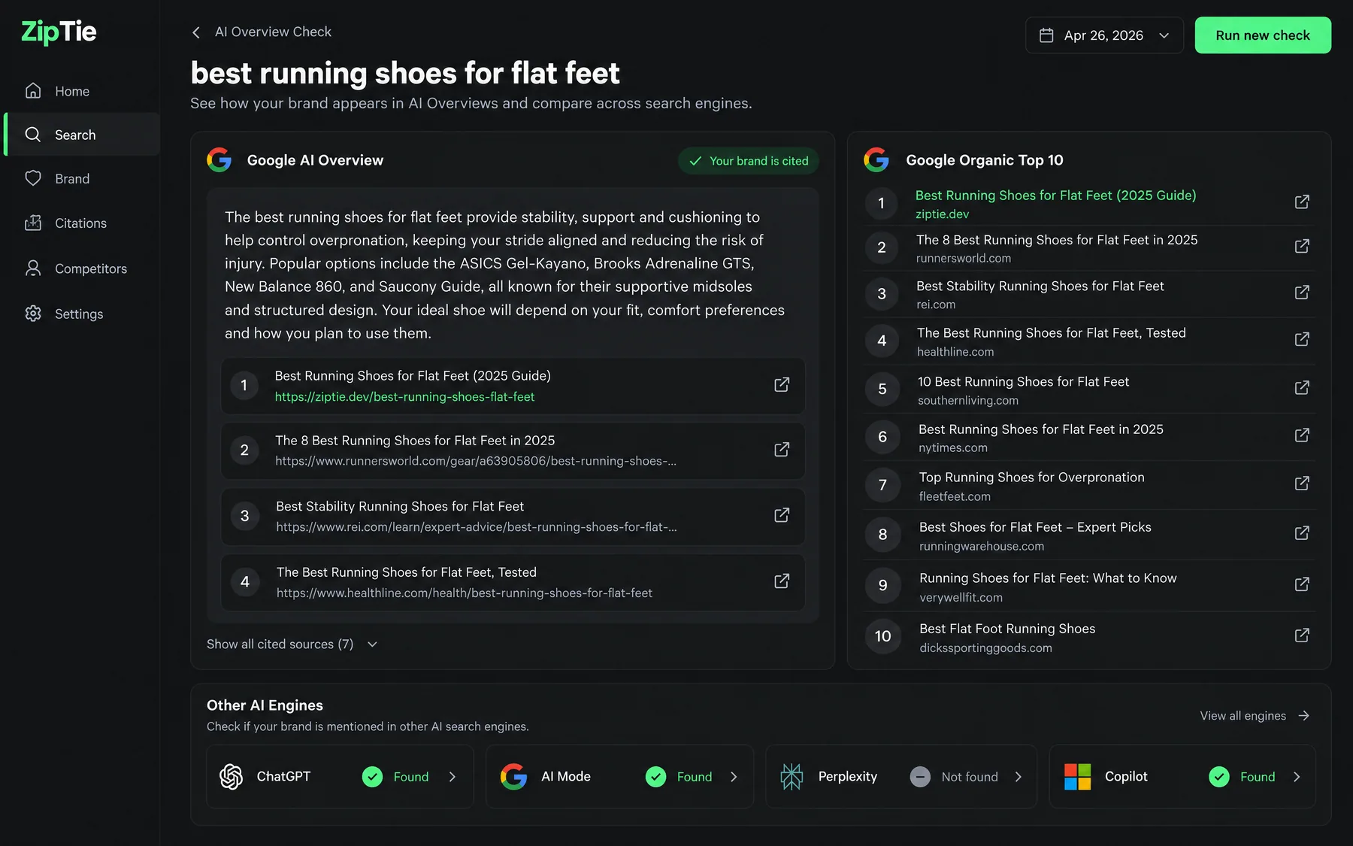Click the calendar icon in date picker
Image resolution: width=1353 pixels, height=846 pixels.
pos(1046,35)
